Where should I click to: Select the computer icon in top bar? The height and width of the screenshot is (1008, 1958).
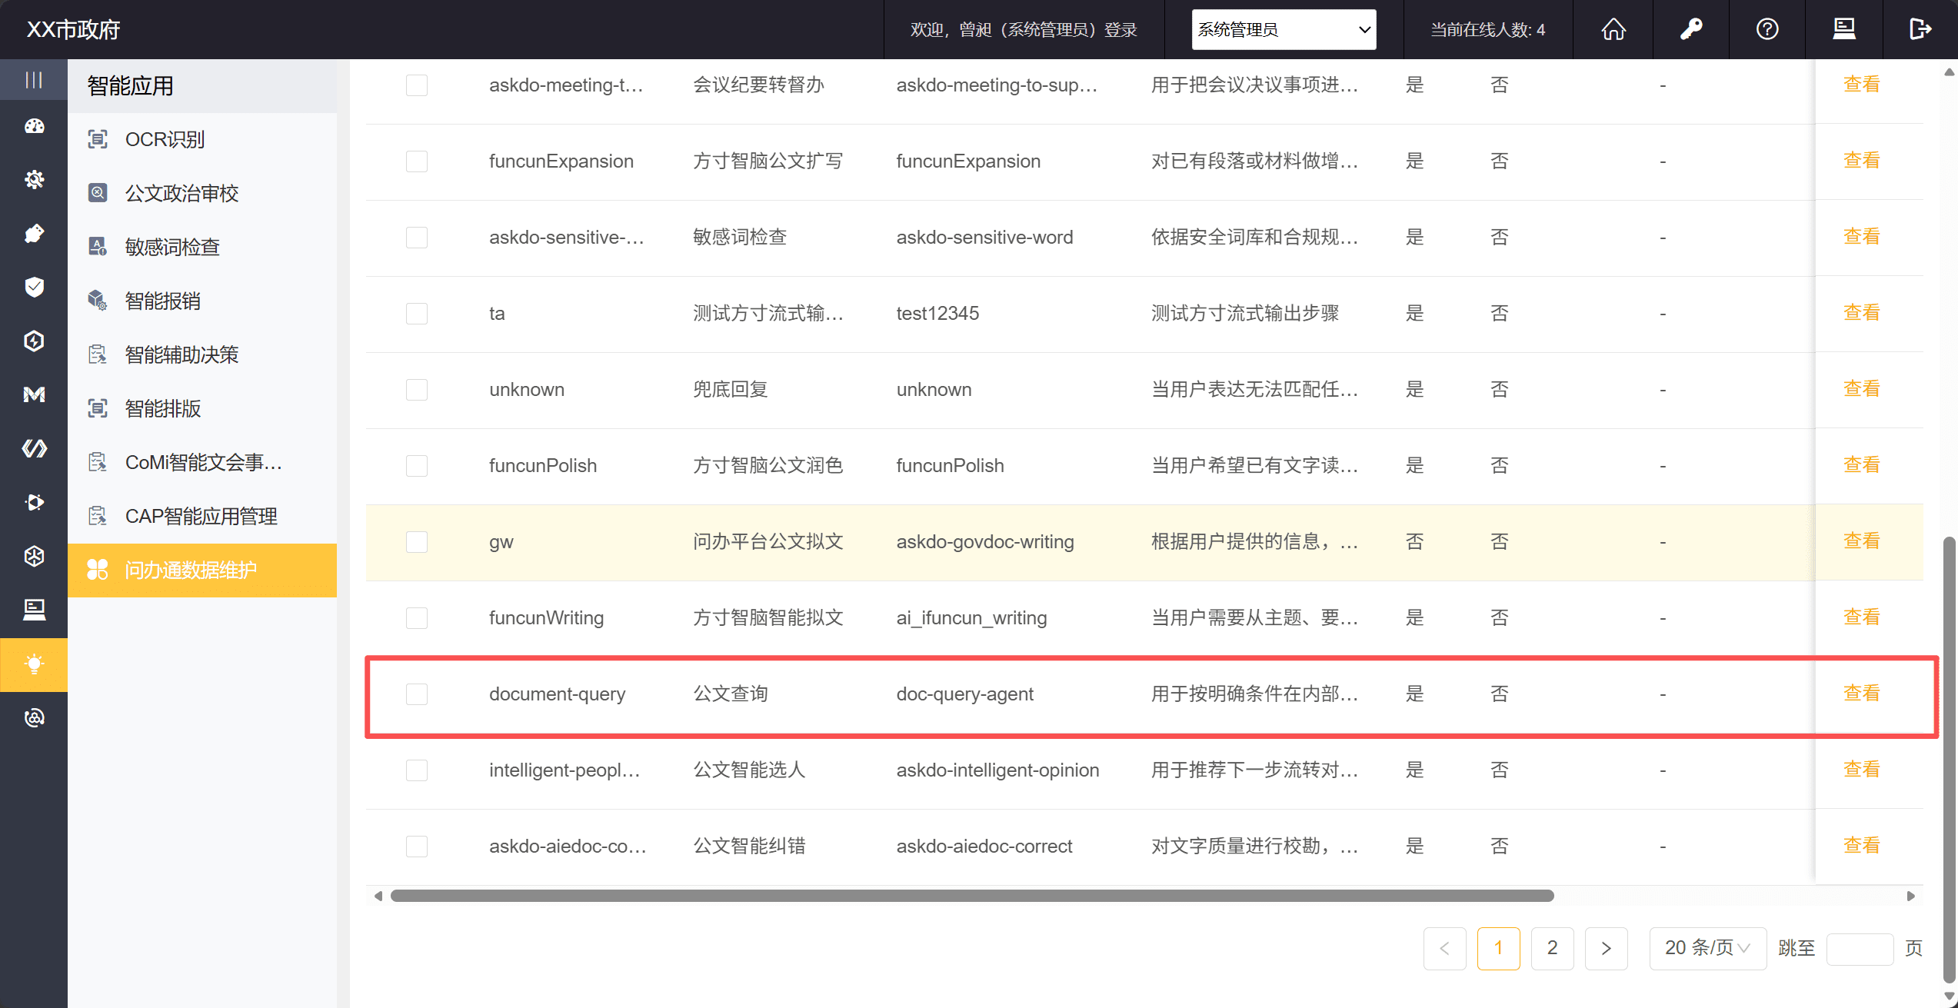click(1844, 29)
